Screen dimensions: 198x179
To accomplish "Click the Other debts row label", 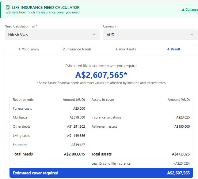I will coord(21,126).
